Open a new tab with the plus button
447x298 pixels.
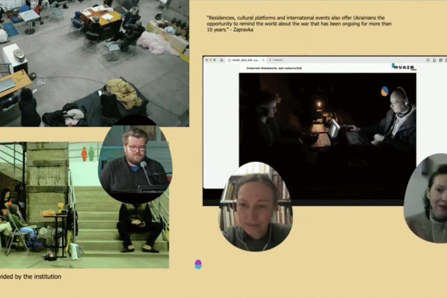(x=270, y=60)
